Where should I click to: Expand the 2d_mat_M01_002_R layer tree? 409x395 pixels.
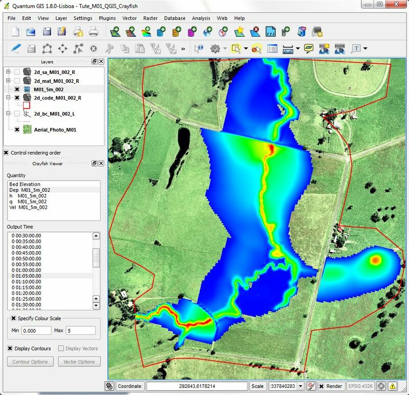(x=8, y=81)
